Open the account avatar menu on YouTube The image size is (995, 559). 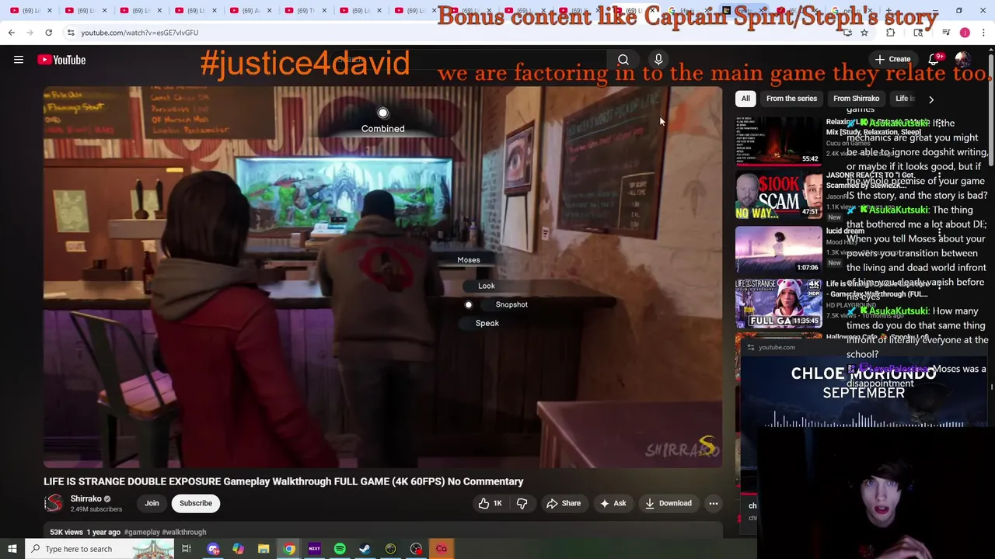[x=962, y=60]
